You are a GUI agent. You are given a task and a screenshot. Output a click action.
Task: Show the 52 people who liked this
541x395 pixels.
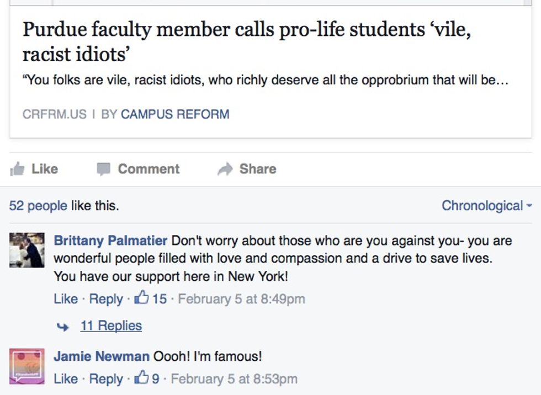[x=38, y=206]
